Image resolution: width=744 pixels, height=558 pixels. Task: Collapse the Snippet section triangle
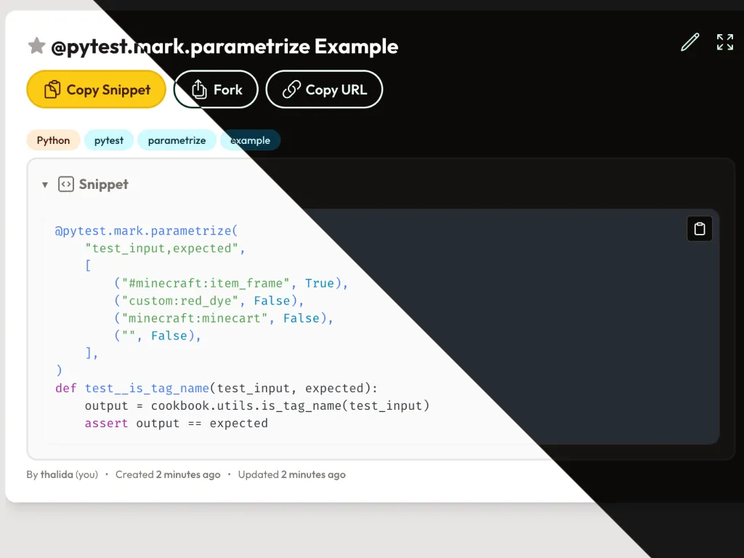click(x=45, y=185)
